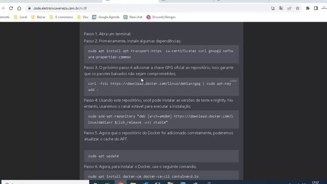Image resolution: width=327 pixels, height=184 pixels.
Task: Click the apt install docker-ce code block
Action: tap(161, 175)
